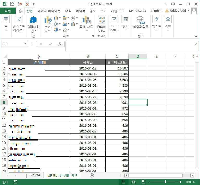The image size is (200, 185).
Task: Collapse the ribbon with the arrow
Action: [x=196, y=36]
